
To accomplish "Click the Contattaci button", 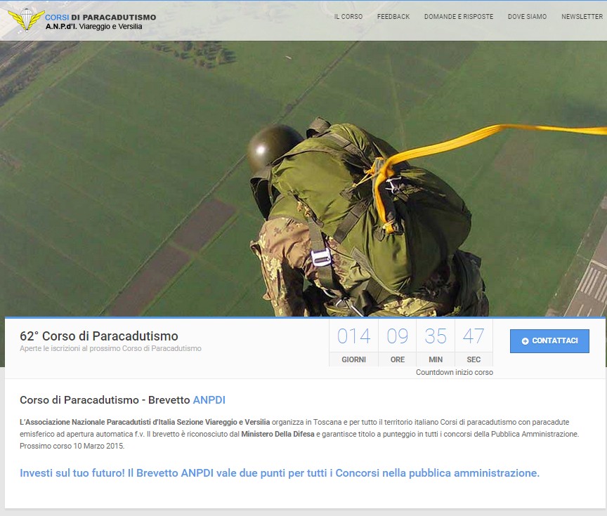I will pyautogui.click(x=549, y=340).
